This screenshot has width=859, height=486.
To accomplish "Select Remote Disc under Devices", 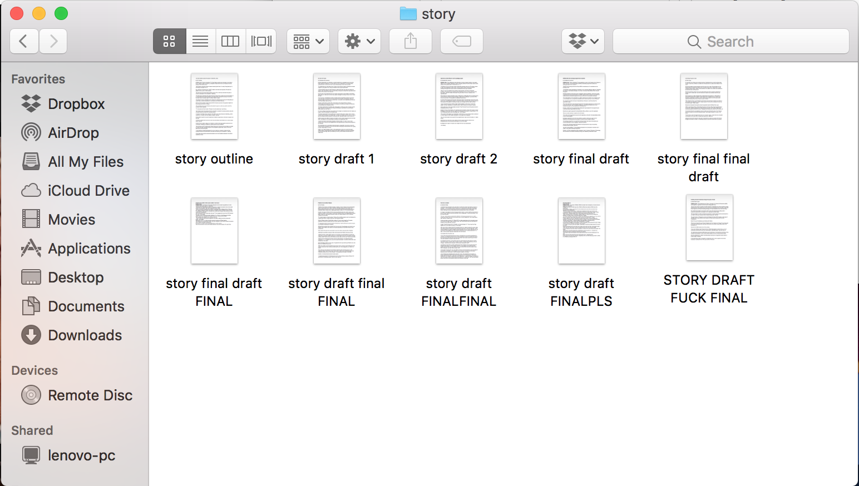I will [x=90, y=395].
